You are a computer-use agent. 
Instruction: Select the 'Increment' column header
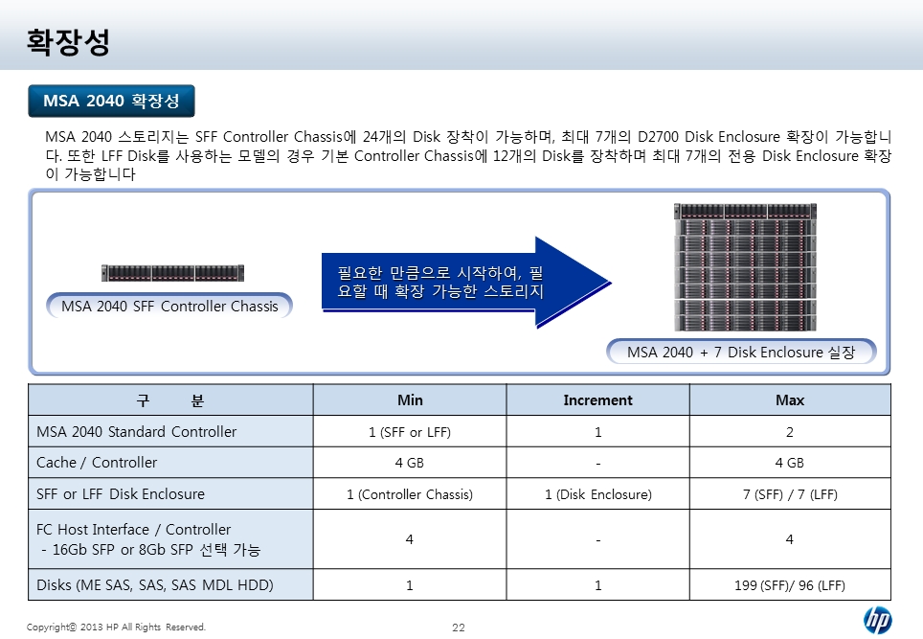598,399
